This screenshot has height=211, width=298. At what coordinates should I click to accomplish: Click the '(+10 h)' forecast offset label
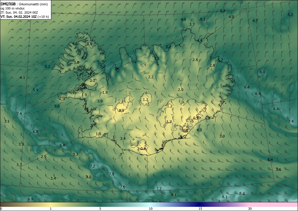coord(43,17)
